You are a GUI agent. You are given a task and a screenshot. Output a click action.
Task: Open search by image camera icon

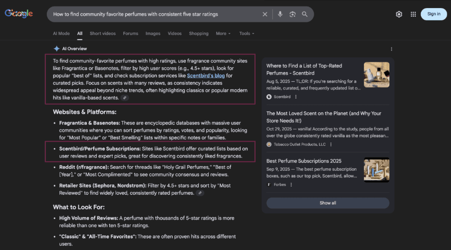pos(292,14)
